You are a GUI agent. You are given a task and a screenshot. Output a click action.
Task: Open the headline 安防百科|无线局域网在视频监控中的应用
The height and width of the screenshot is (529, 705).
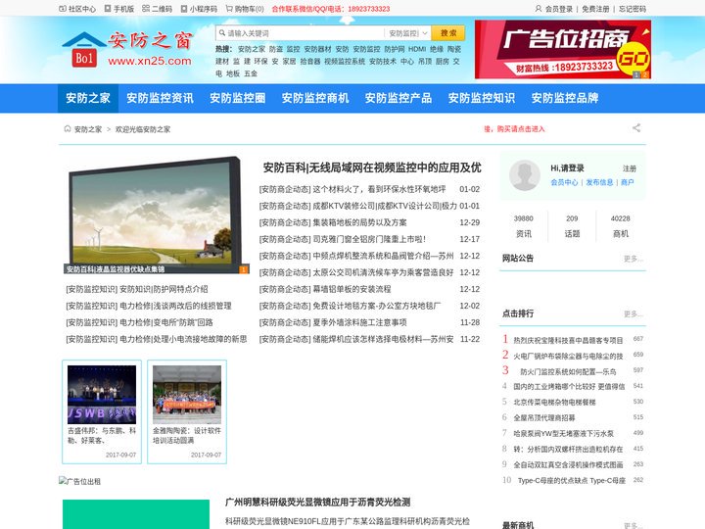coord(372,168)
